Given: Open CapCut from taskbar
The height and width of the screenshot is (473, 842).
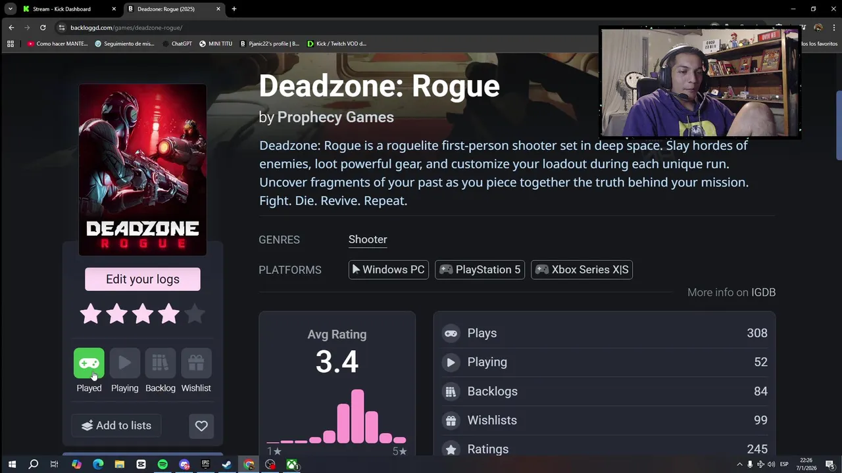Looking at the screenshot, I should 141,464.
